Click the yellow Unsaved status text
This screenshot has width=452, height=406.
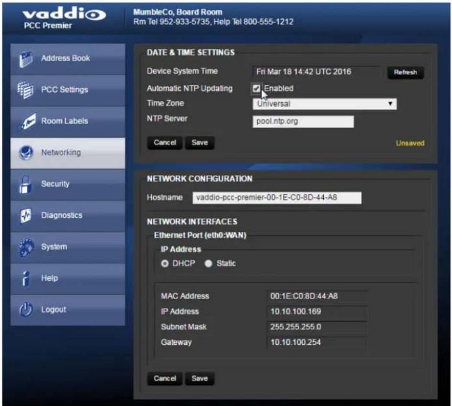410,143
